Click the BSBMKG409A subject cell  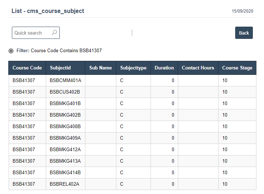[x=65, y=138]
